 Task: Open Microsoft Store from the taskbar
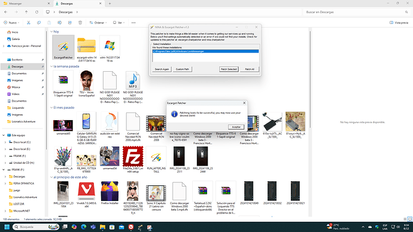pos(112,227)
